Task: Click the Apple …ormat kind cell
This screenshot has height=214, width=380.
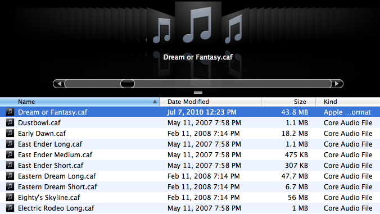Action: (347, 112)
